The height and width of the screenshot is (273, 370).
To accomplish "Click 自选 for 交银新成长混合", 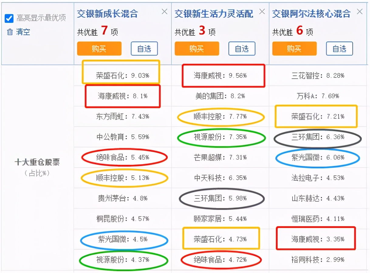I will [x=144, y=49].
